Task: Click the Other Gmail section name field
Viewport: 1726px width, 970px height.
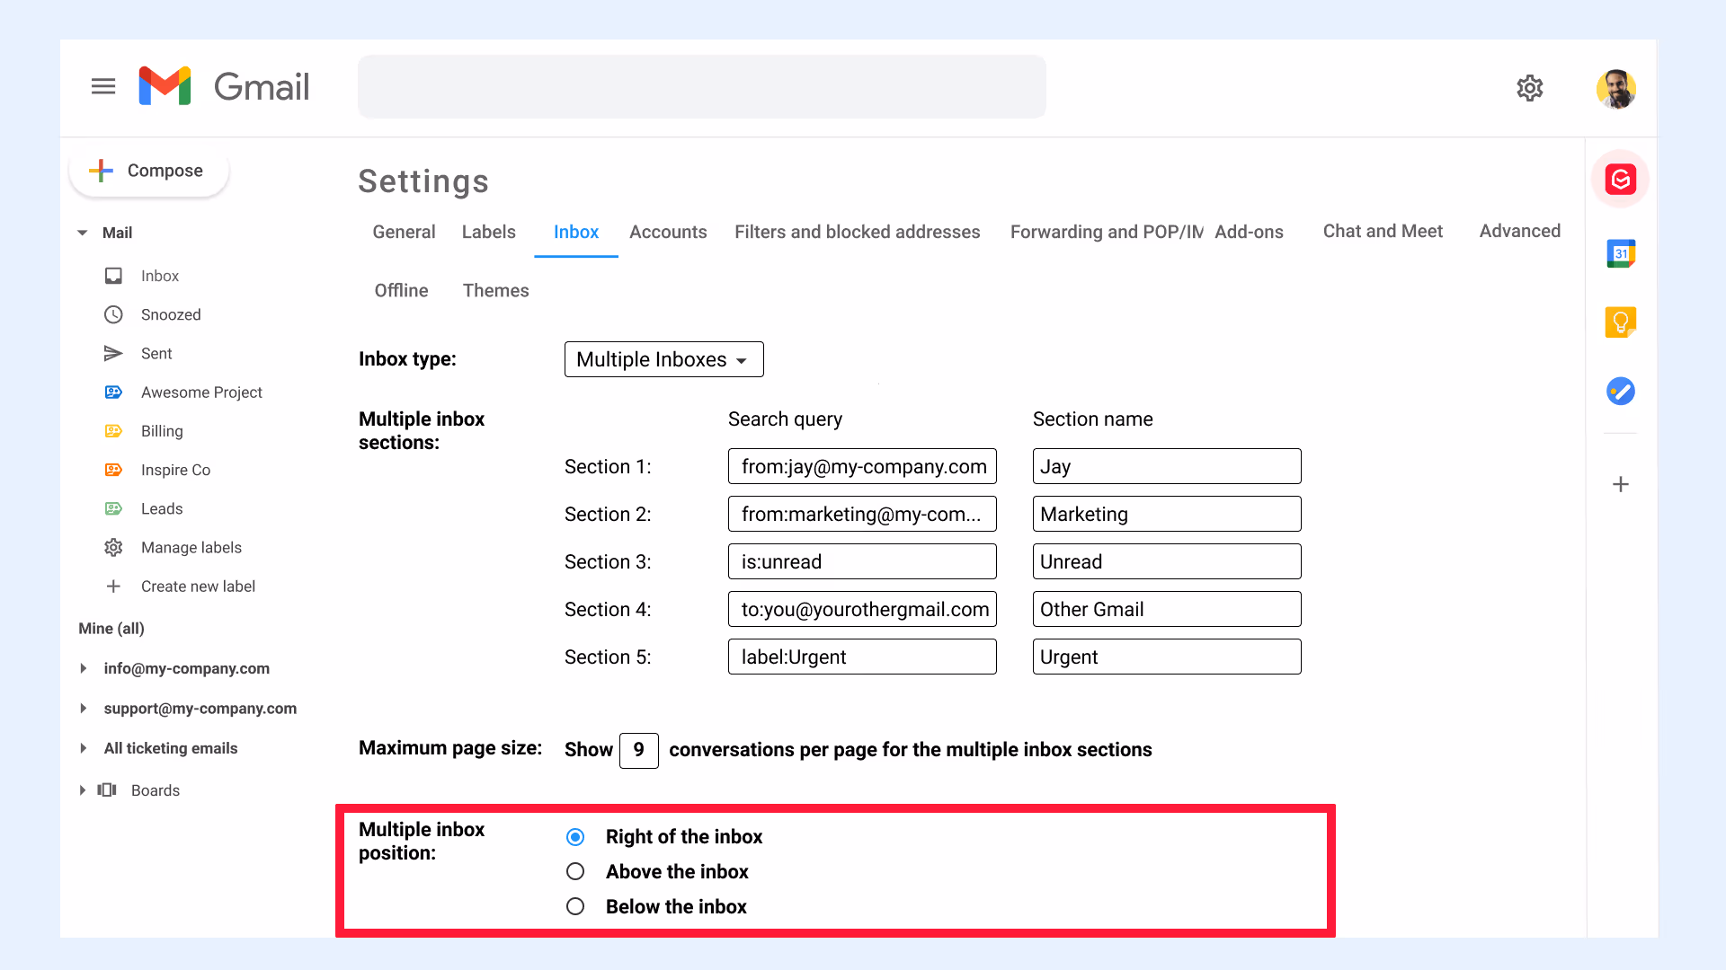Action: (1167, 609)
